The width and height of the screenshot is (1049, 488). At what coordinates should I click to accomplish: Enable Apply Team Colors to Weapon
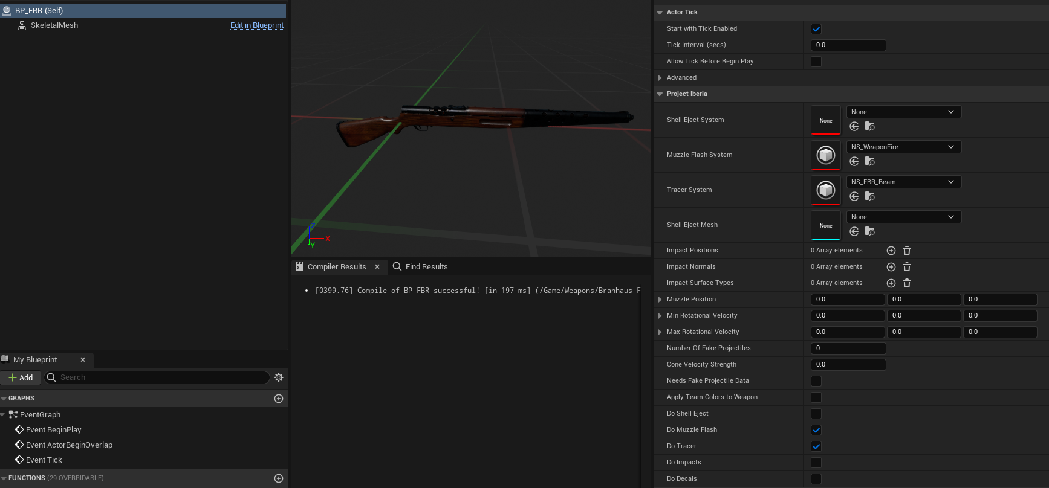coord(816,397)
